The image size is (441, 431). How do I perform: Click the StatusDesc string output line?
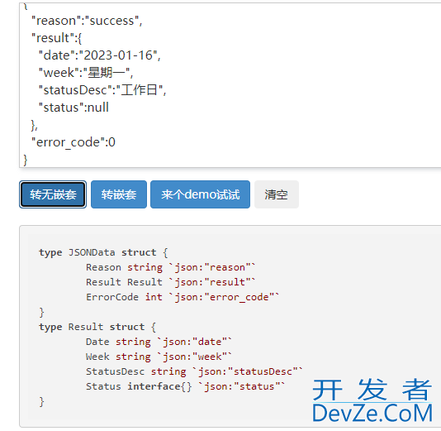click(194, 371)
